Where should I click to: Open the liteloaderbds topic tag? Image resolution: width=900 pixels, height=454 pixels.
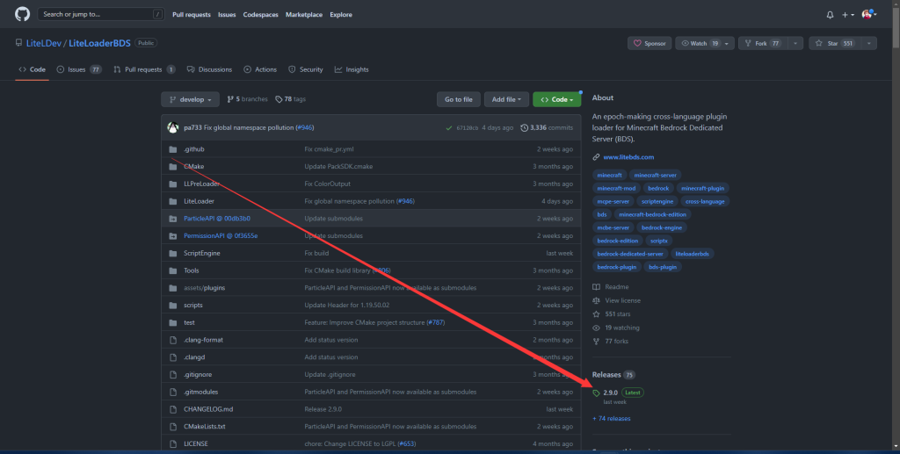tap(692, 254)
